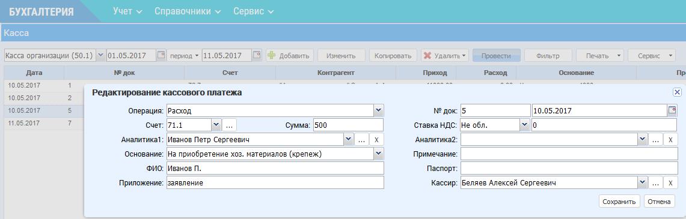Viewport: 686px width, 219px height.
Task: Click the ellipsis button next to Кассир
Action: click(655, 183)
